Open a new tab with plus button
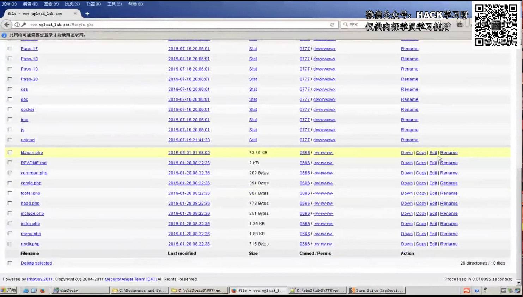 [x=87, y=14]
